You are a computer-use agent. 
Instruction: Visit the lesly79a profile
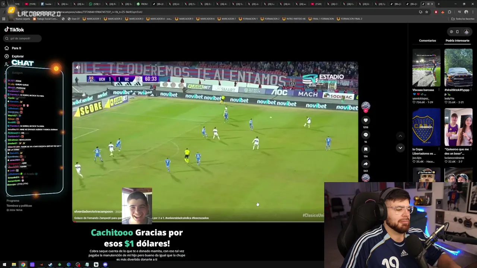[449, 98]
